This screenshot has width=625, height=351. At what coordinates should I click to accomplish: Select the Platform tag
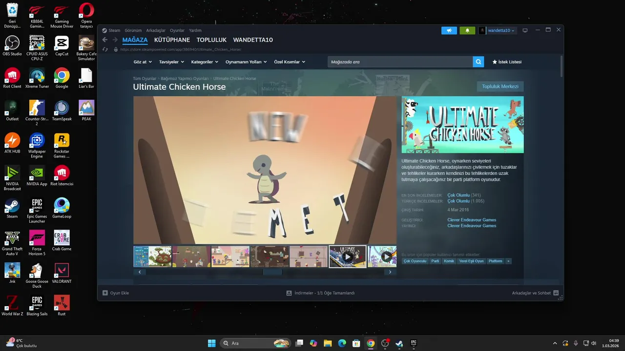click(495, 261)
